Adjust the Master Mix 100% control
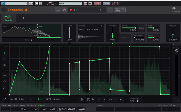 tap(120, 10)
